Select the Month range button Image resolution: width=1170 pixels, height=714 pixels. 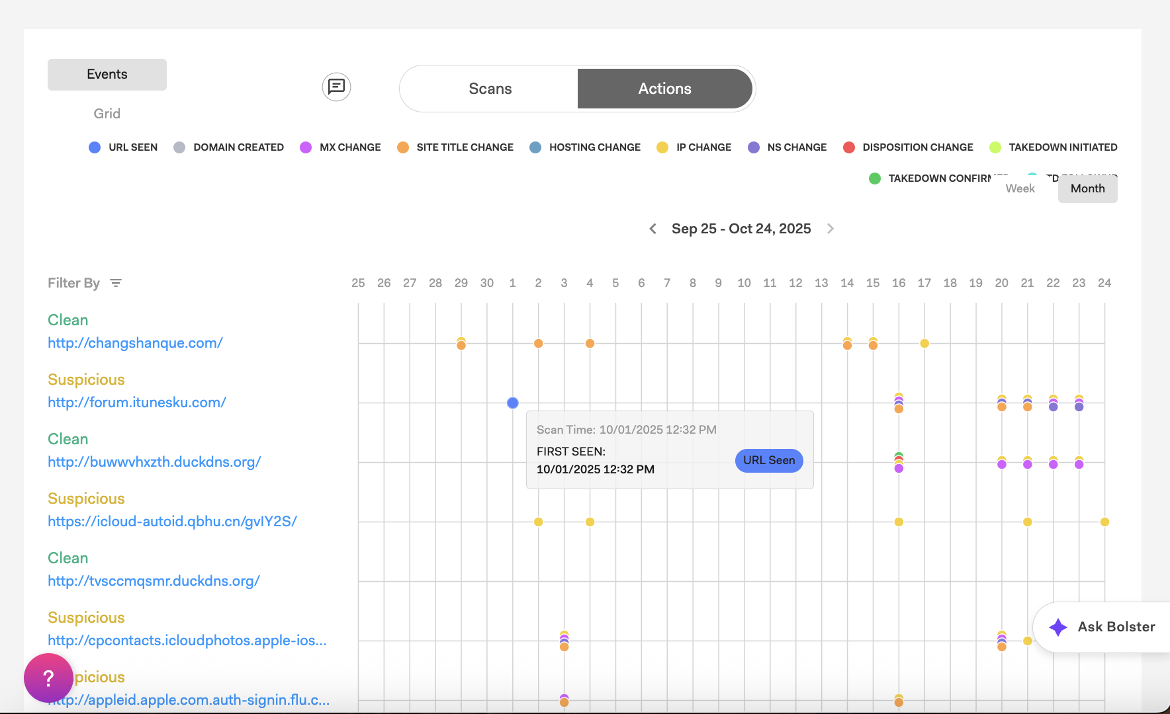pyautogui.click(x=1087, y=188)
